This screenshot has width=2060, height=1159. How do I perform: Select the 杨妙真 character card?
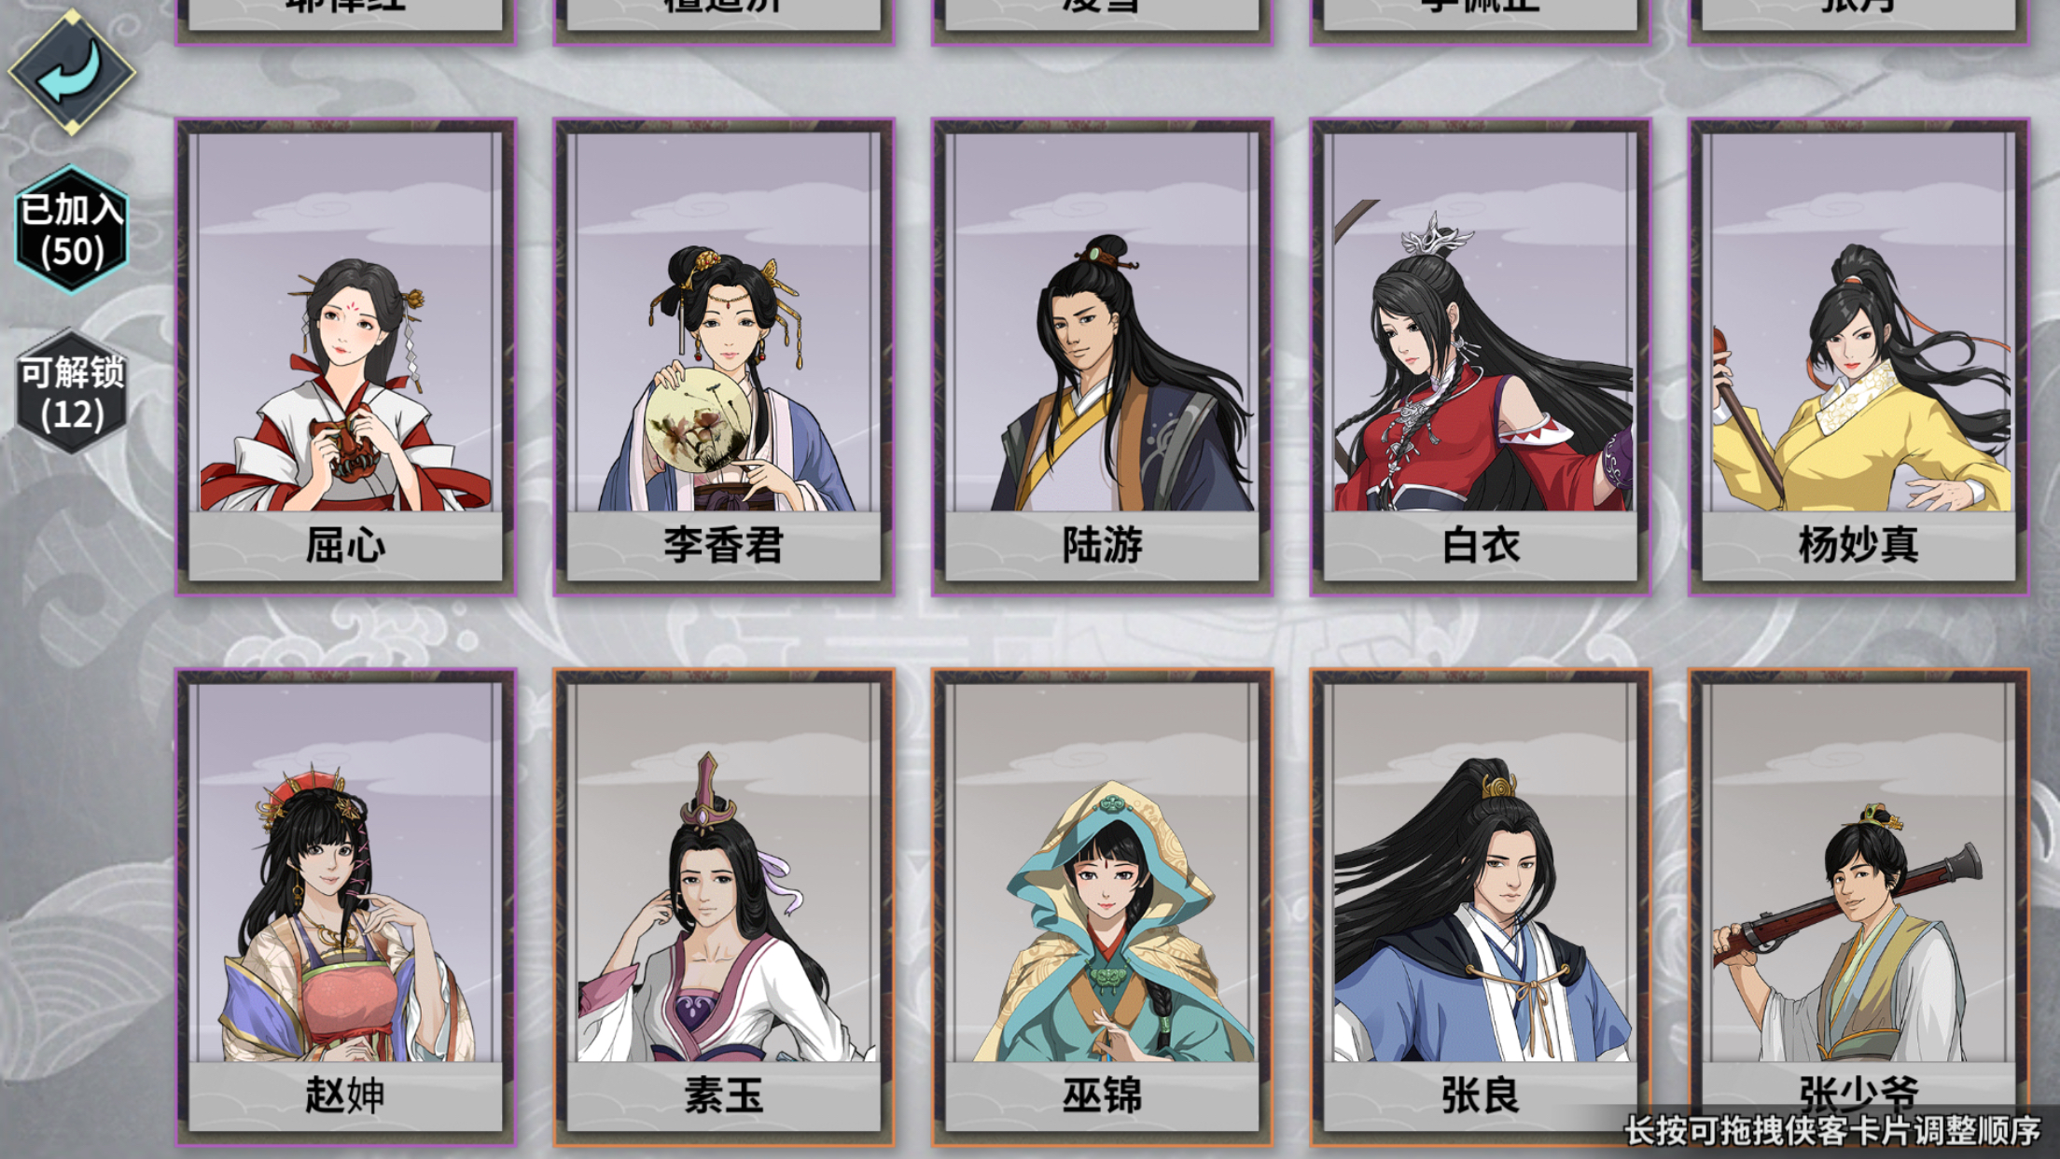1858,356
